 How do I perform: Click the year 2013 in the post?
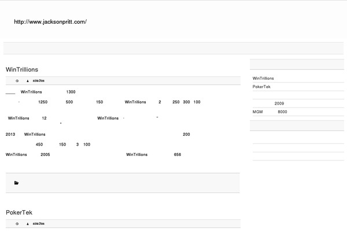[10, 135]
